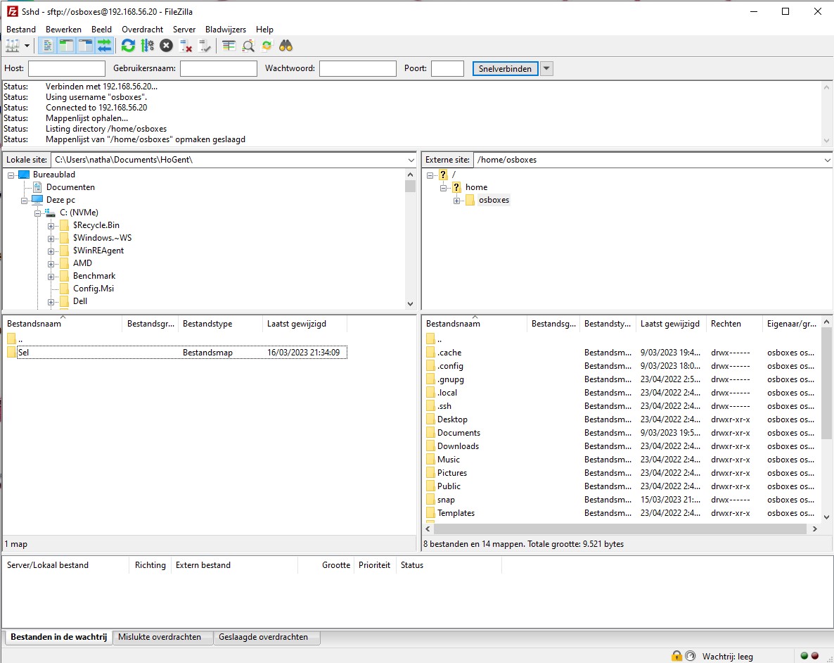The width and height of the screenshot is (834, 663).
Task: Toggle transfer queue display
Action: coord(104,46)
